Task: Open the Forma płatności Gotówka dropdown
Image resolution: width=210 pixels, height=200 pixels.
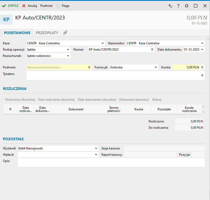Action: pyautogui.click(x=156, y=67)
